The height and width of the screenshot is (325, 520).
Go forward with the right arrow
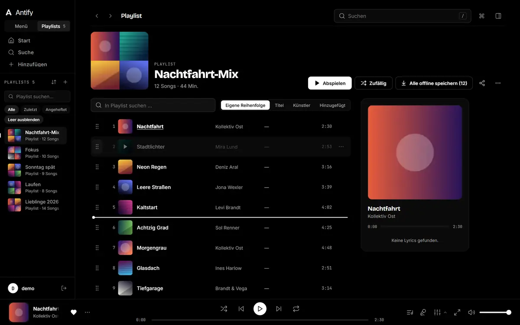[110, 16]
